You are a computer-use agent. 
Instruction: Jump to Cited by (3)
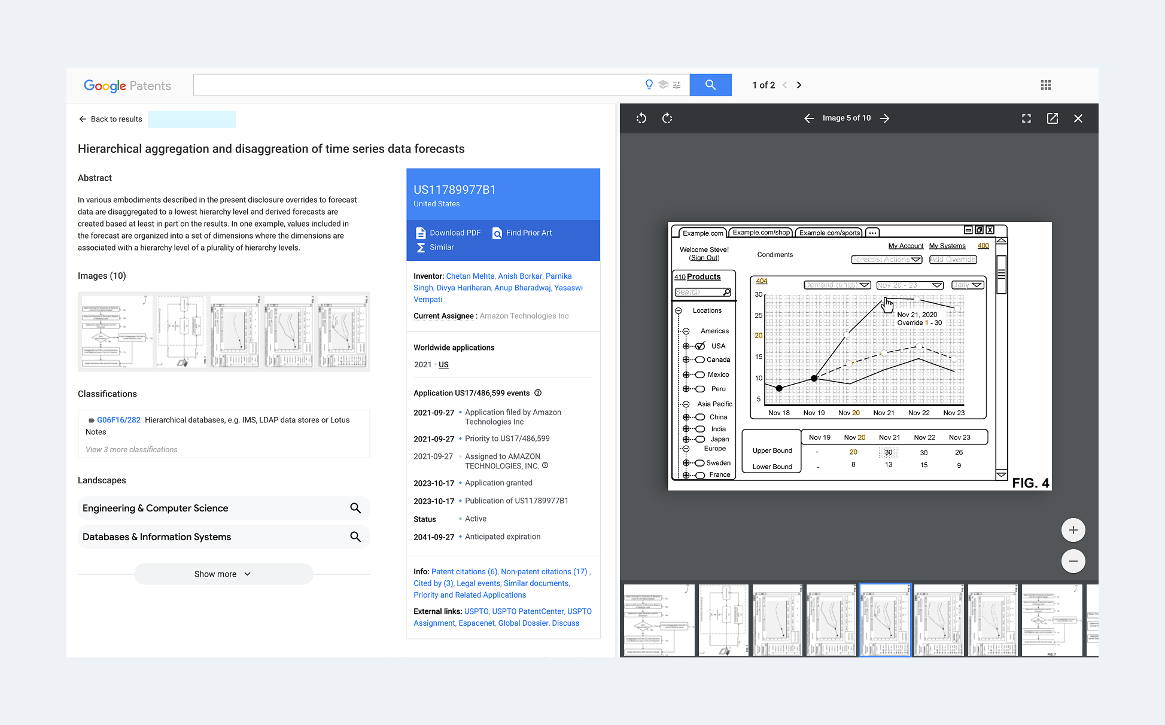[433, 583]
